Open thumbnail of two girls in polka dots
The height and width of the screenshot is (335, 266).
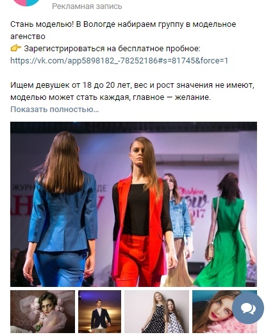pos(157,311)
